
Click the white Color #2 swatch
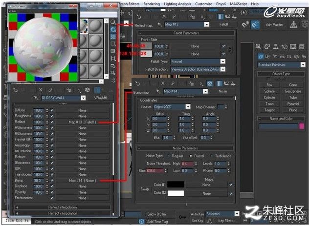pyautogui.click(x=176, y=193)
